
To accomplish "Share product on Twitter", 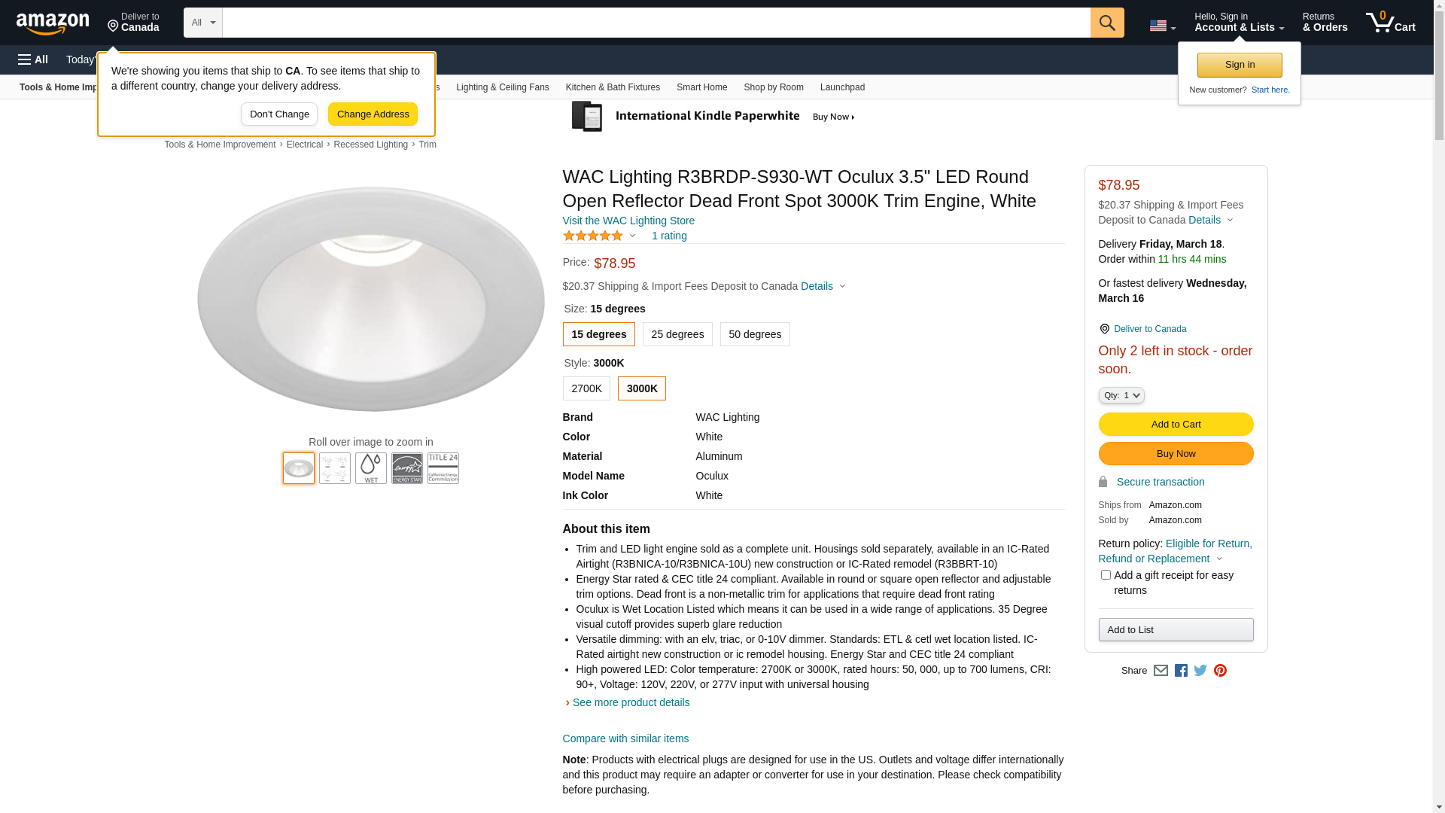I will [x=1200, y=671].
